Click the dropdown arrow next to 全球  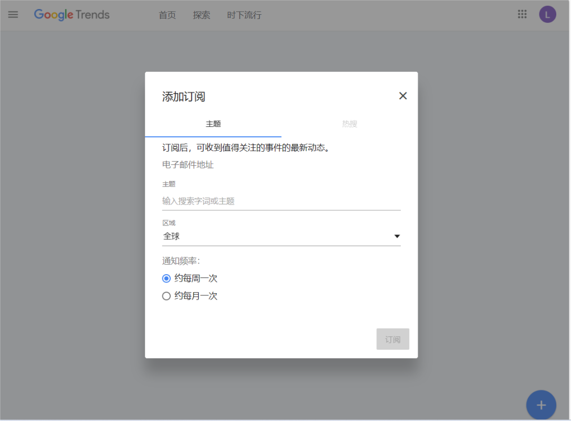pyautogui.click(x=397, y=236)
